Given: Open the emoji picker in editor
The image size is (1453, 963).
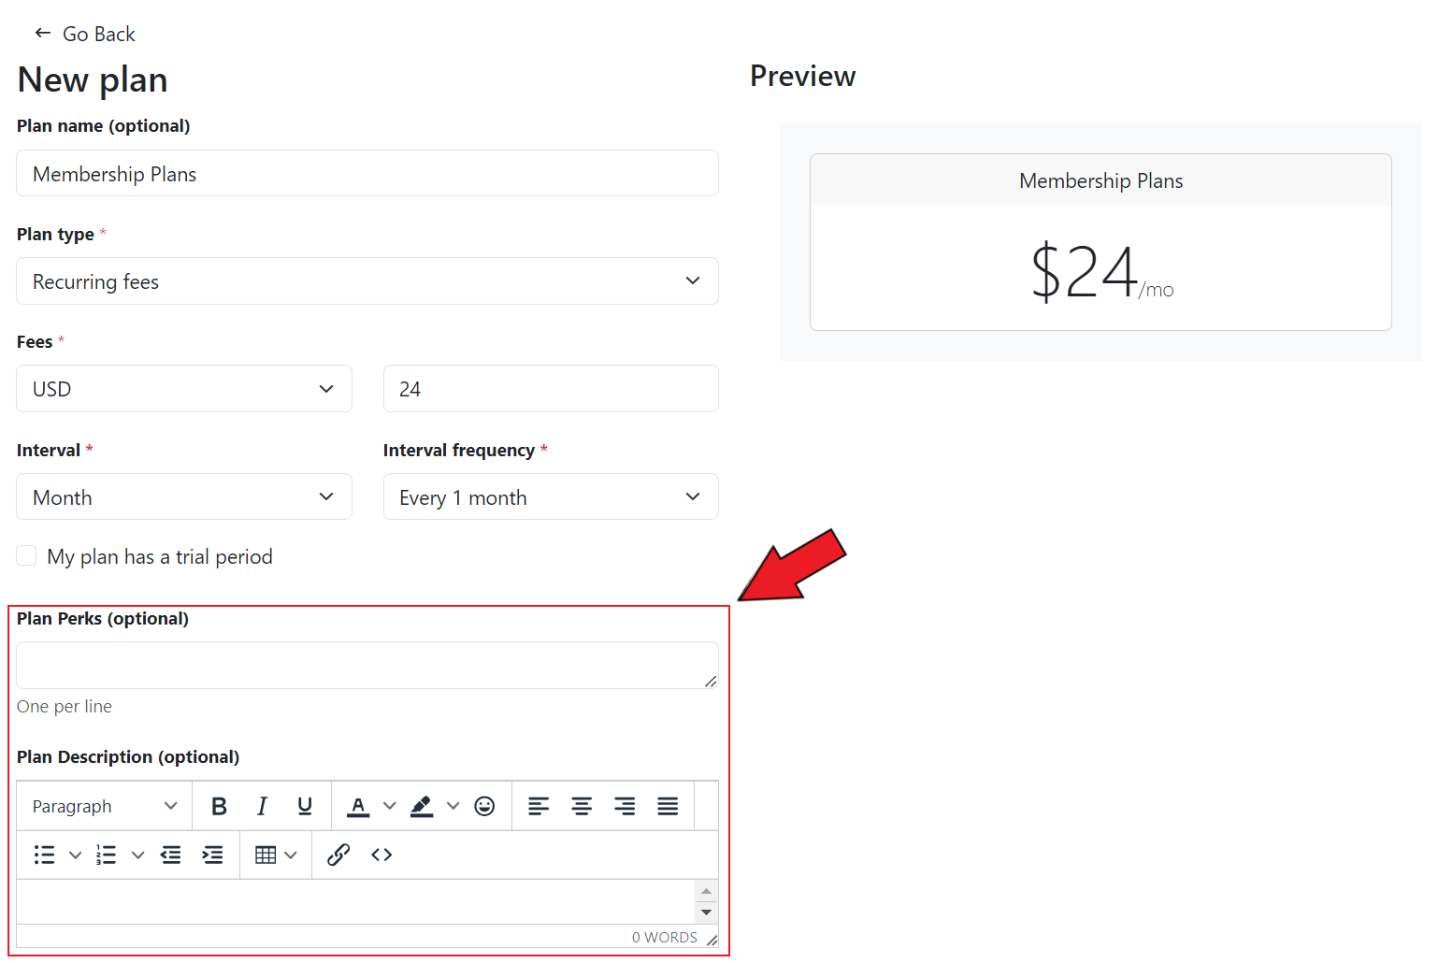Looking at the screenshot, I should 484,806.
